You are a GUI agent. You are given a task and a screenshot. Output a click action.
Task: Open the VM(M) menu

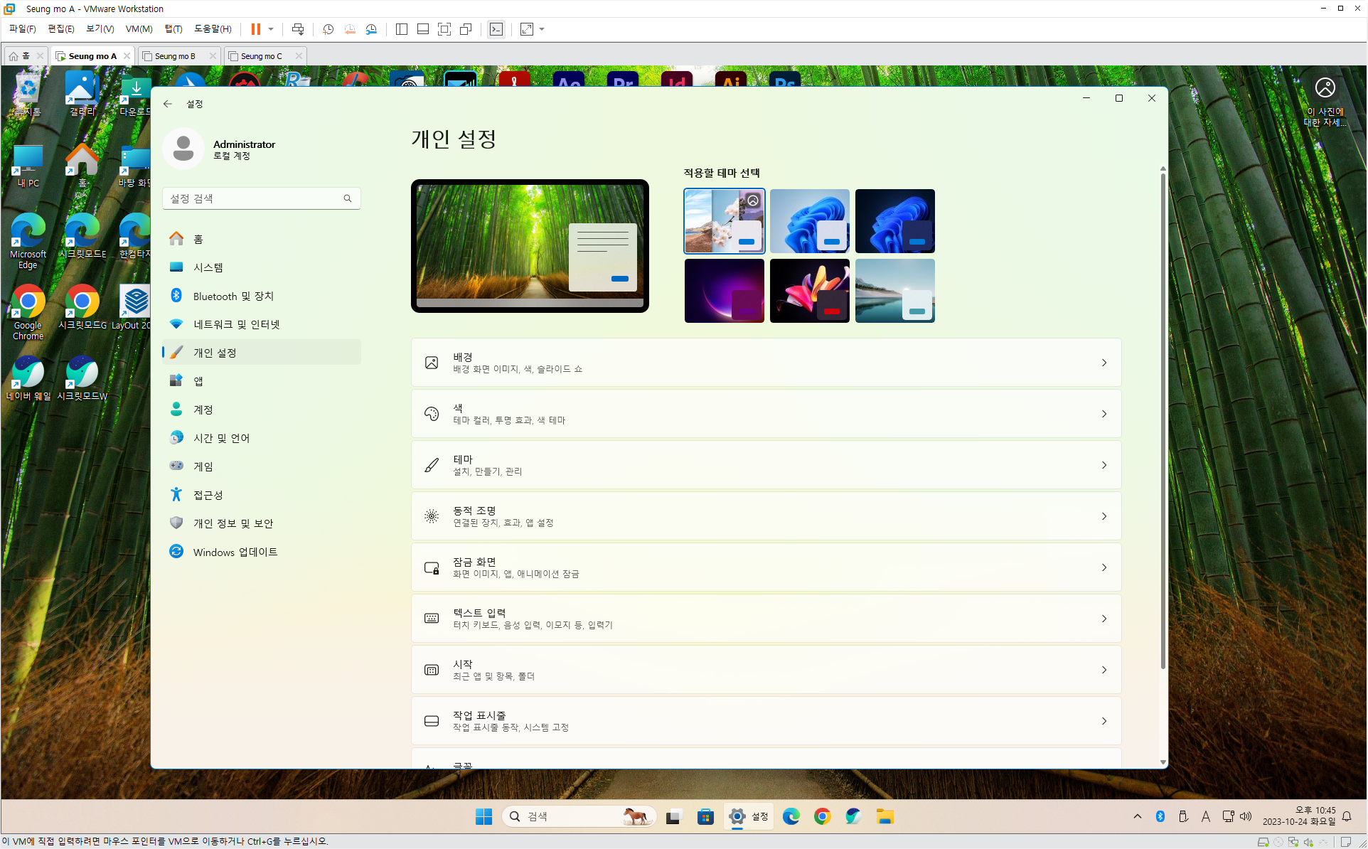point(139,29)
